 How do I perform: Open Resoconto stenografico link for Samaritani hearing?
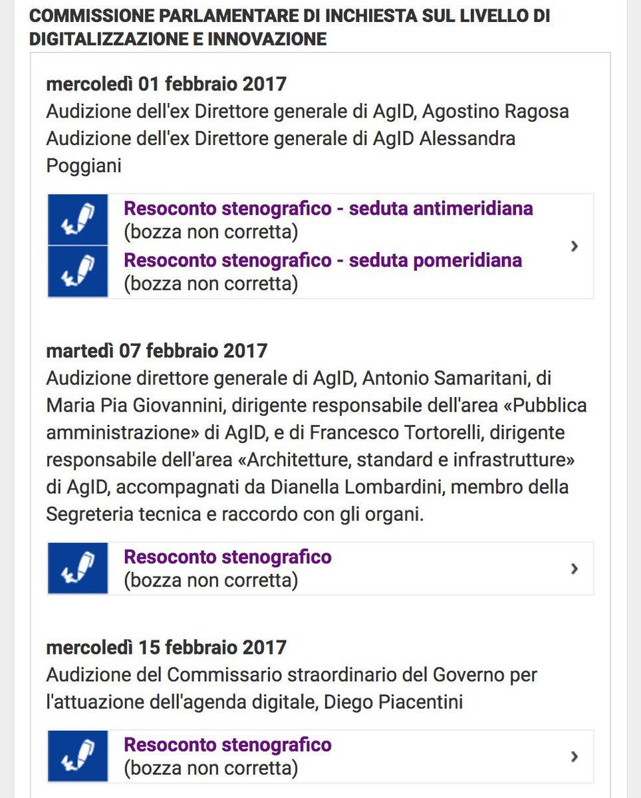click(x=227, y=557)
